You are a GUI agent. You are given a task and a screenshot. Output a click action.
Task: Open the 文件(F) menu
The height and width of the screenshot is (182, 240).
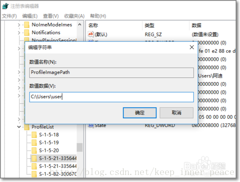(x=9, y=16)
